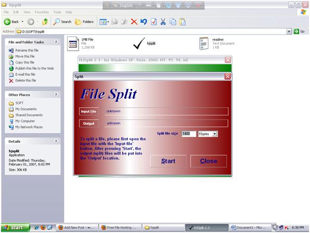Select the hjsplit application checkmark icon
This screenshot has width=310, height=233.
tap(139, 43)
